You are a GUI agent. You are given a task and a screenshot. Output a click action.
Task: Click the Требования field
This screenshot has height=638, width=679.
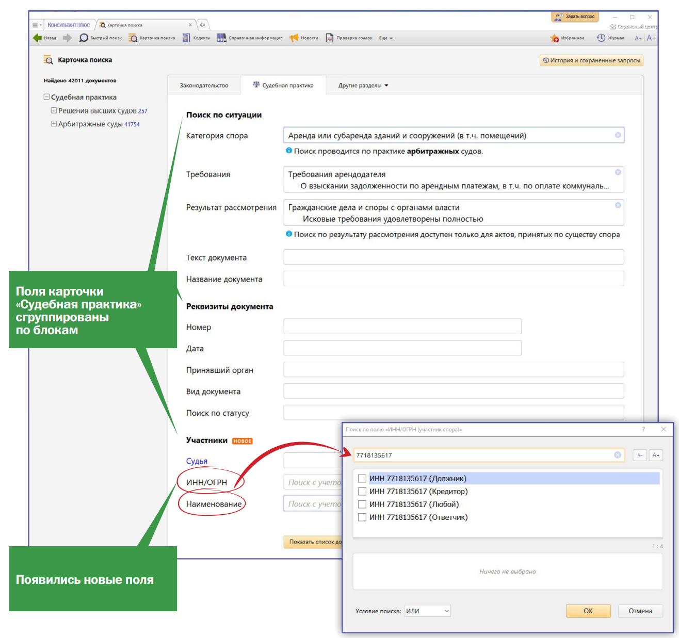pos(454,179)
